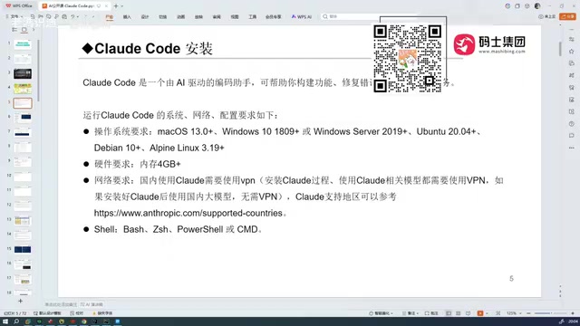Image resolution: width=580 pixels, height=326 pixels.
Task: Open the three-dots more icon in right sidebar
Action: (572, 148)
